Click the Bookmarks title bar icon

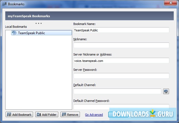[x=4, y=4]
